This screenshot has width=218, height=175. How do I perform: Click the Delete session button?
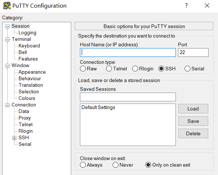(x=193, y=133)
